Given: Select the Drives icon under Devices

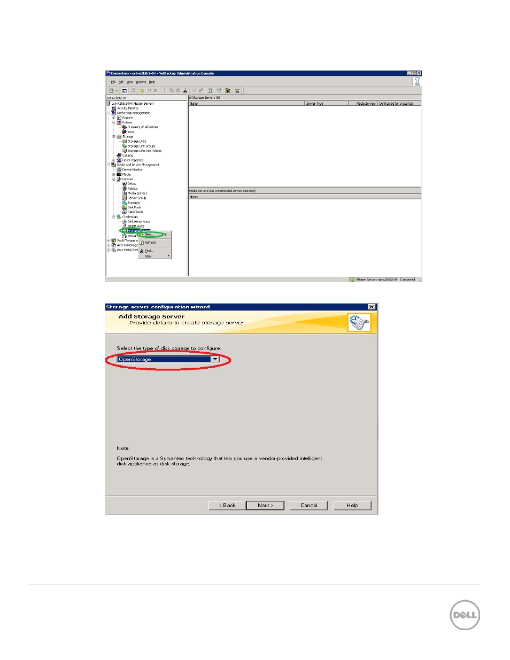Looking at the screenshot, I should [x=124, y=184].
